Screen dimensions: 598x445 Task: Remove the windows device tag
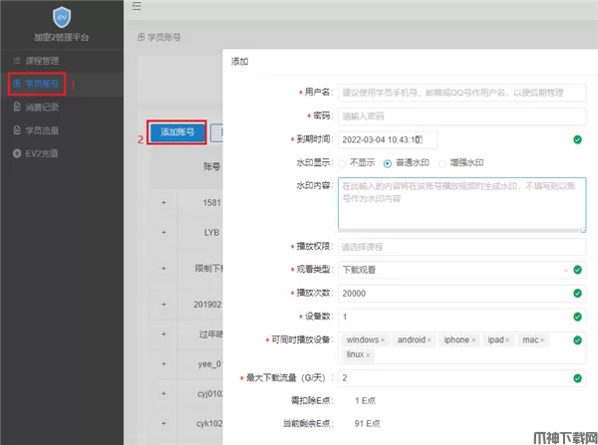point(383,340)
